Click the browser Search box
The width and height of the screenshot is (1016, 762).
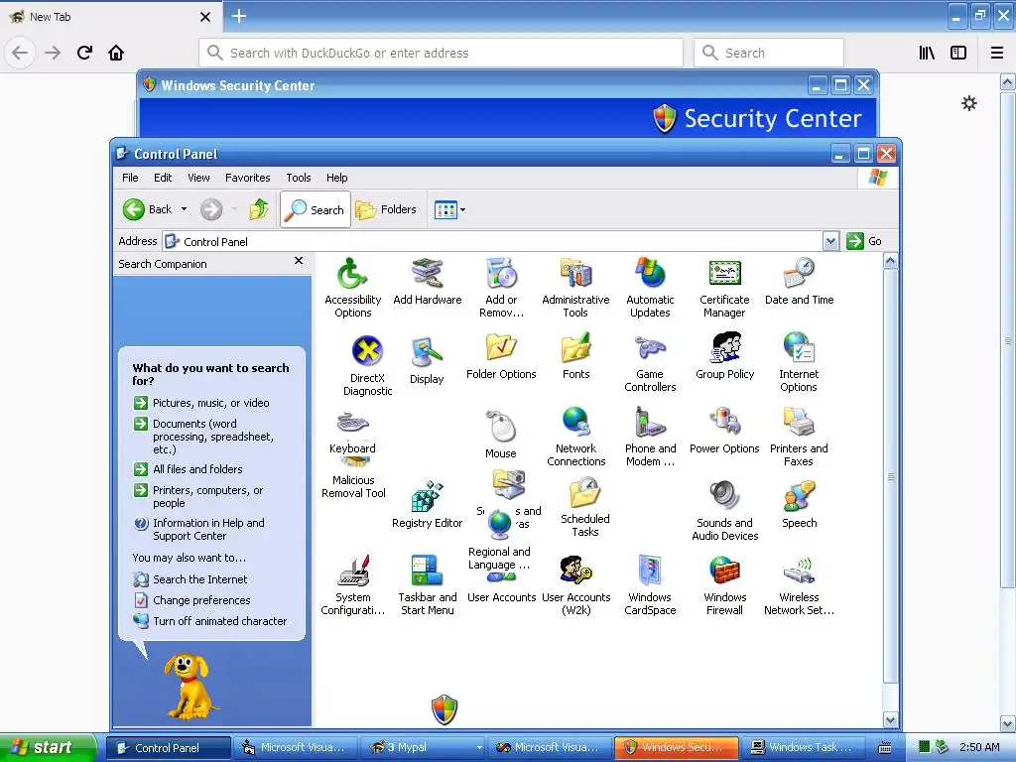pos(769,54)
